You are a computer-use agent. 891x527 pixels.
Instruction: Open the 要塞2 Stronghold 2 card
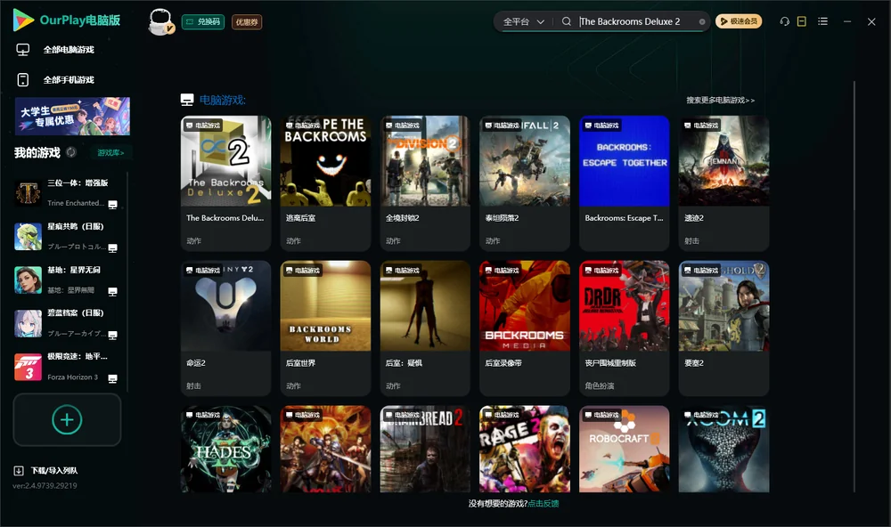click(x=723, y=328)
